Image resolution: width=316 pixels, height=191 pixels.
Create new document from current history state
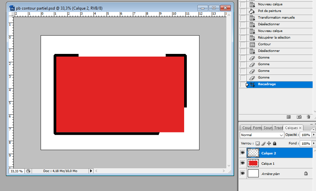click(x=289, y=117)
